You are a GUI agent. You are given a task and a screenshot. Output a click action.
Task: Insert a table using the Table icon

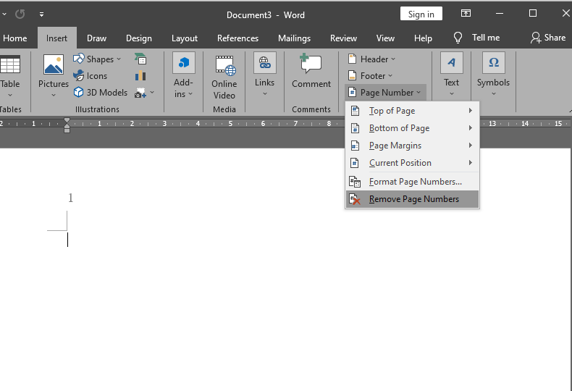pos(10,75)
